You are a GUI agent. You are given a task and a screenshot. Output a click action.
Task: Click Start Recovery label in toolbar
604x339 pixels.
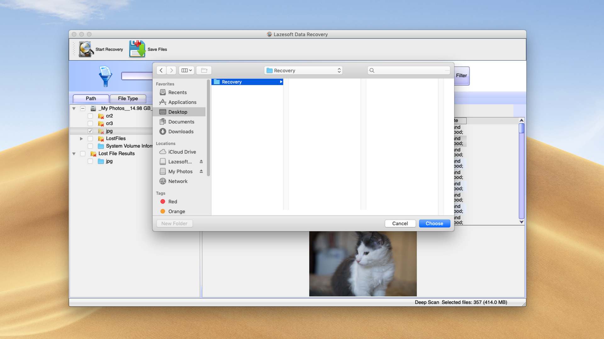[x=109, y=49]
